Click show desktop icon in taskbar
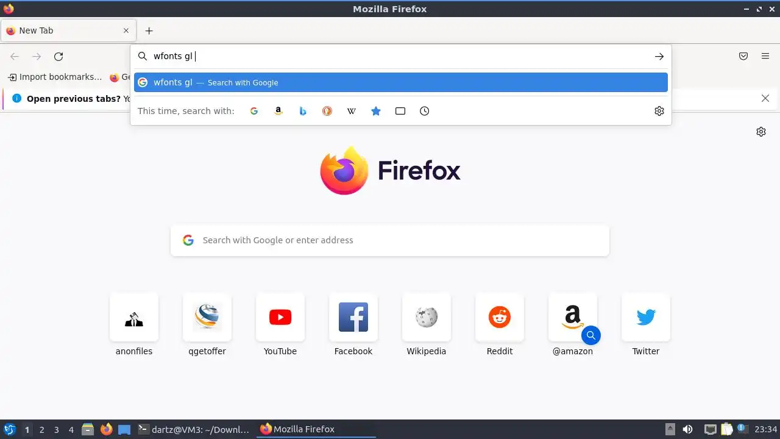This screenshot has width=780, height=439. click(x=124, y=429)
